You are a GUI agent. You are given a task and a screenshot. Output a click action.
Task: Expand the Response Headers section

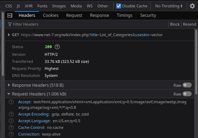(9, 85)
